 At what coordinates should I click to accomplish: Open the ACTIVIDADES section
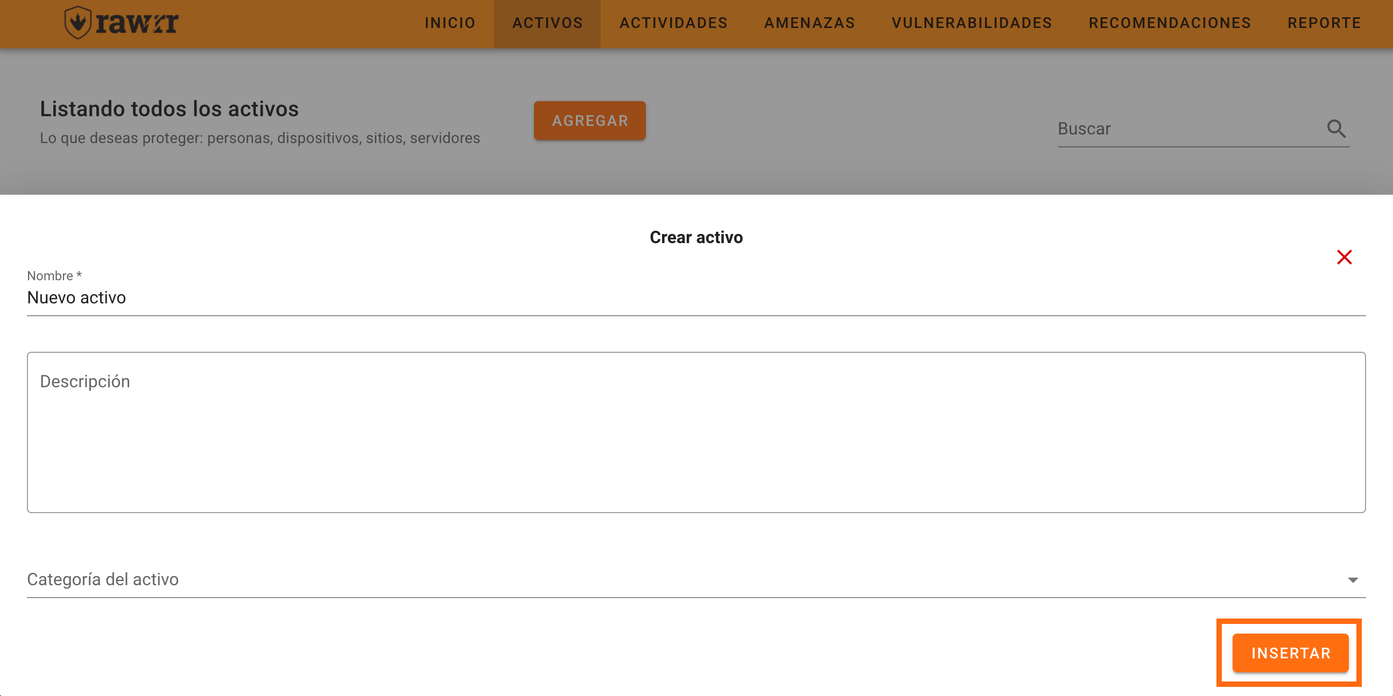point(673,23)
